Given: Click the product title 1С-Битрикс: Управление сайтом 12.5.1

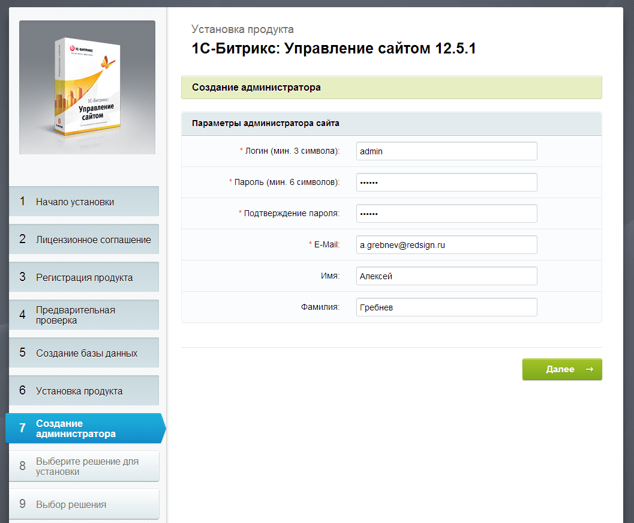Looking at the screenshot, I should (x=333, y=49).
